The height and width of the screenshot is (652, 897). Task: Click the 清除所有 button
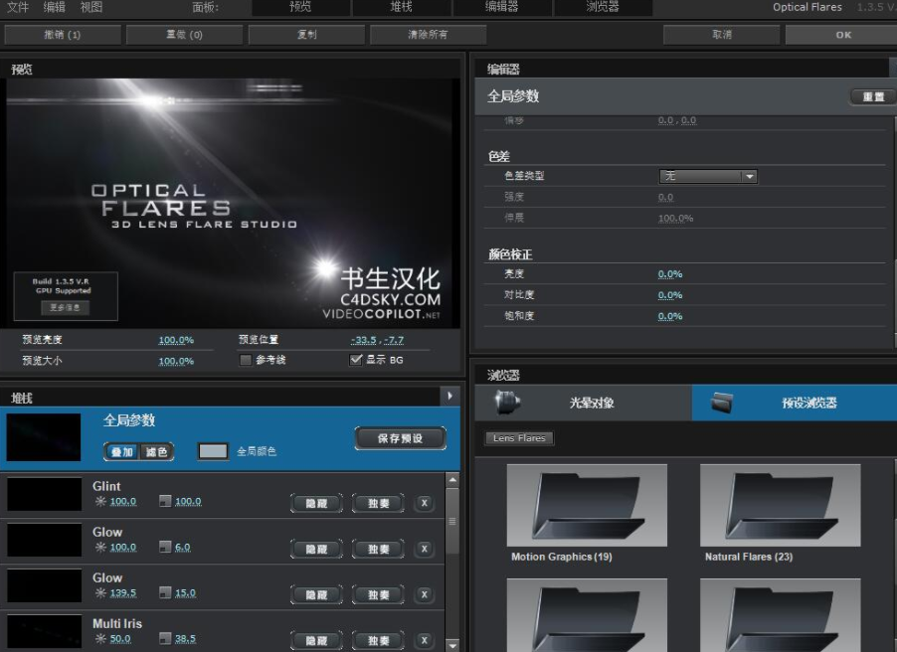(428, 35)
